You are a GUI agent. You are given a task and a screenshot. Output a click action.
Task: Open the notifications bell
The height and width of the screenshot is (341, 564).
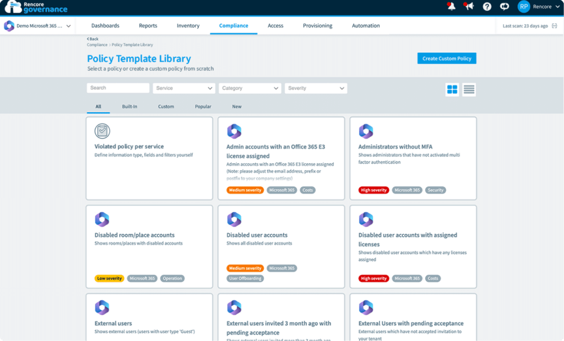point(452,7)
